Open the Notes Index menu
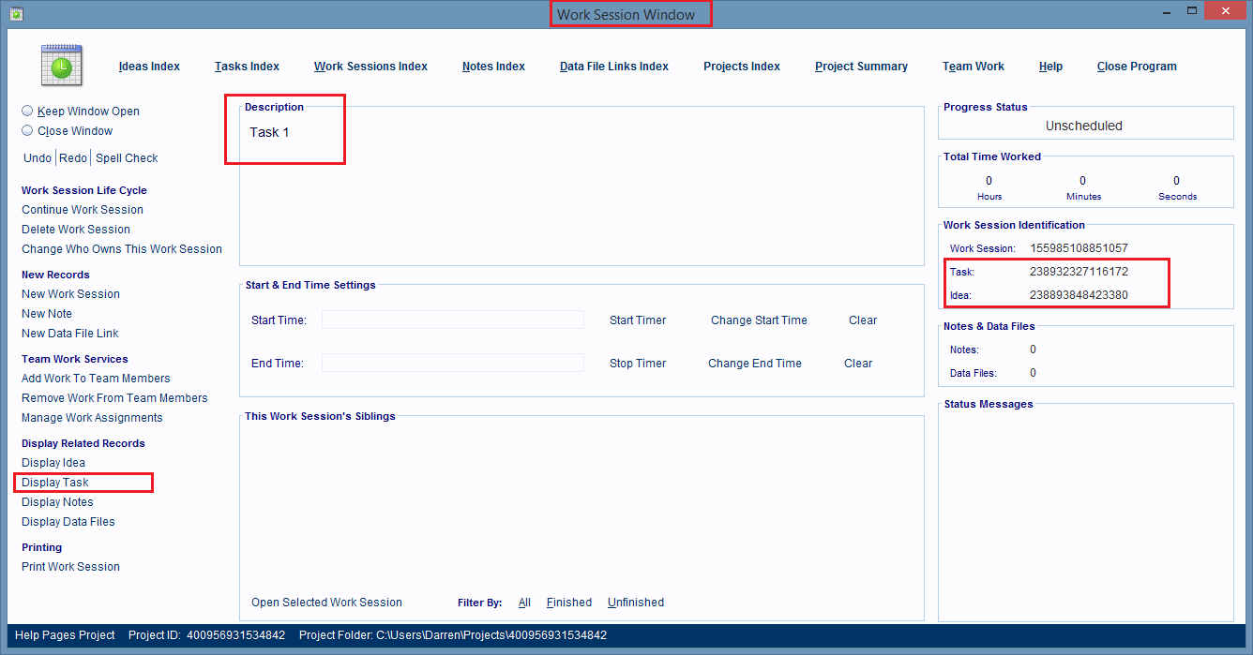Screen dimensions: 1253x655 493,67
